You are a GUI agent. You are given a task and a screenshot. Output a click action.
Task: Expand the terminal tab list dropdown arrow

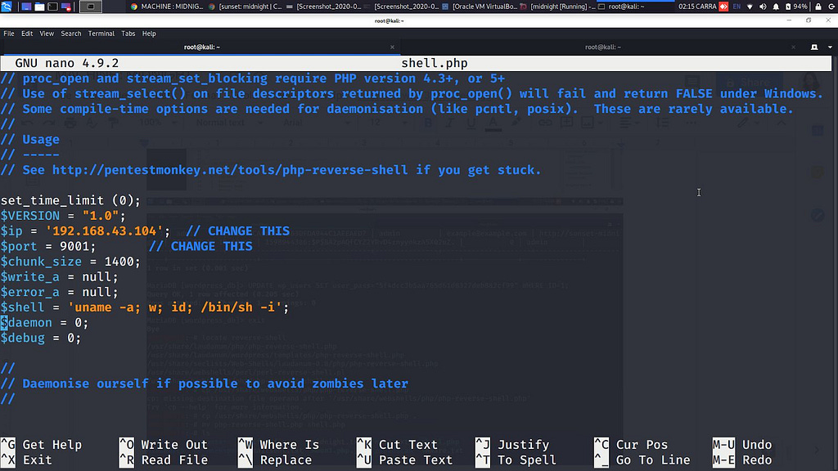coord(830,47)
